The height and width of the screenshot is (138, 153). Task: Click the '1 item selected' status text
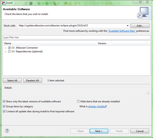[56, 80]
